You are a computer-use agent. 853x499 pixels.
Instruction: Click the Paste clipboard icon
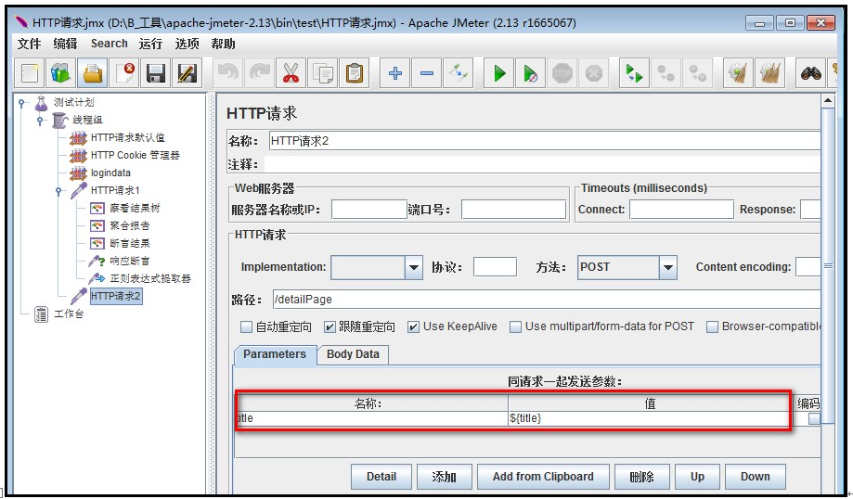(355, 73)
